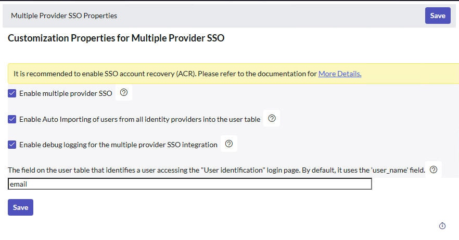The height and width of the screenshot is (240, 459).
Task: Click the empty gray area of the header bar
Action: tap(270, 16)
